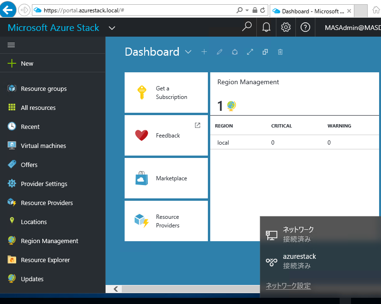Open the Marketplace tile
The height and width of the screenshot is (304, 381).
[x=166, y=178]
